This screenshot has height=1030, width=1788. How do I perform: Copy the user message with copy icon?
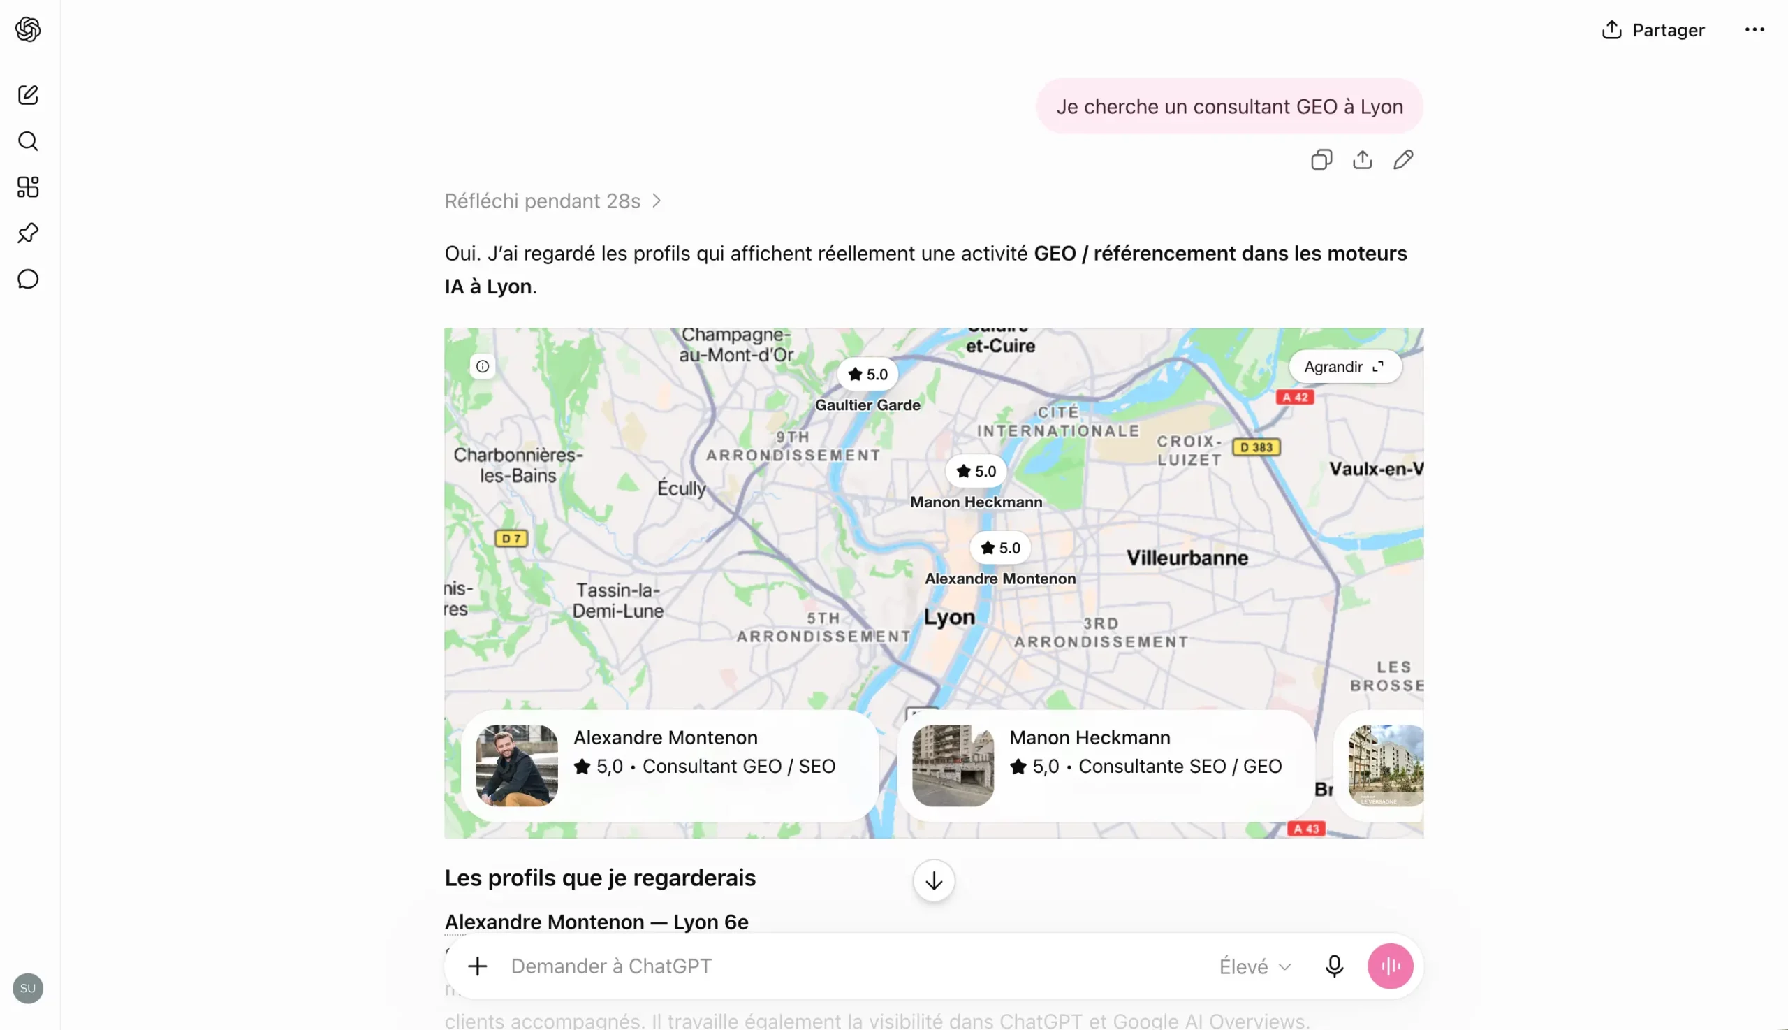(x=1321, y=160)
